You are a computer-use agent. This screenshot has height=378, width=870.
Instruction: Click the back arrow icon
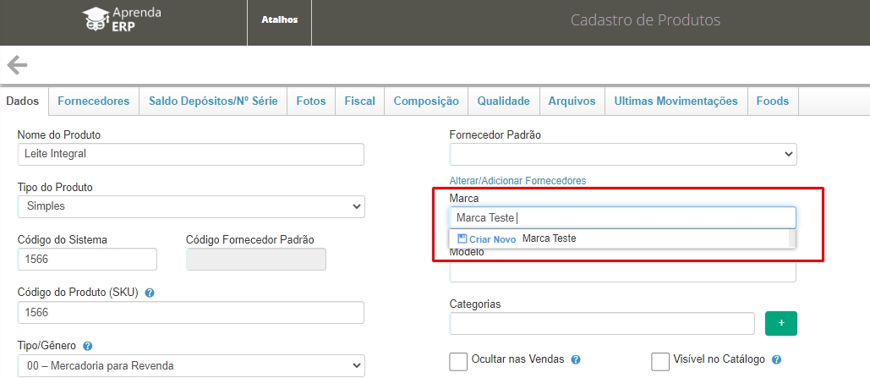pos(17,65)
